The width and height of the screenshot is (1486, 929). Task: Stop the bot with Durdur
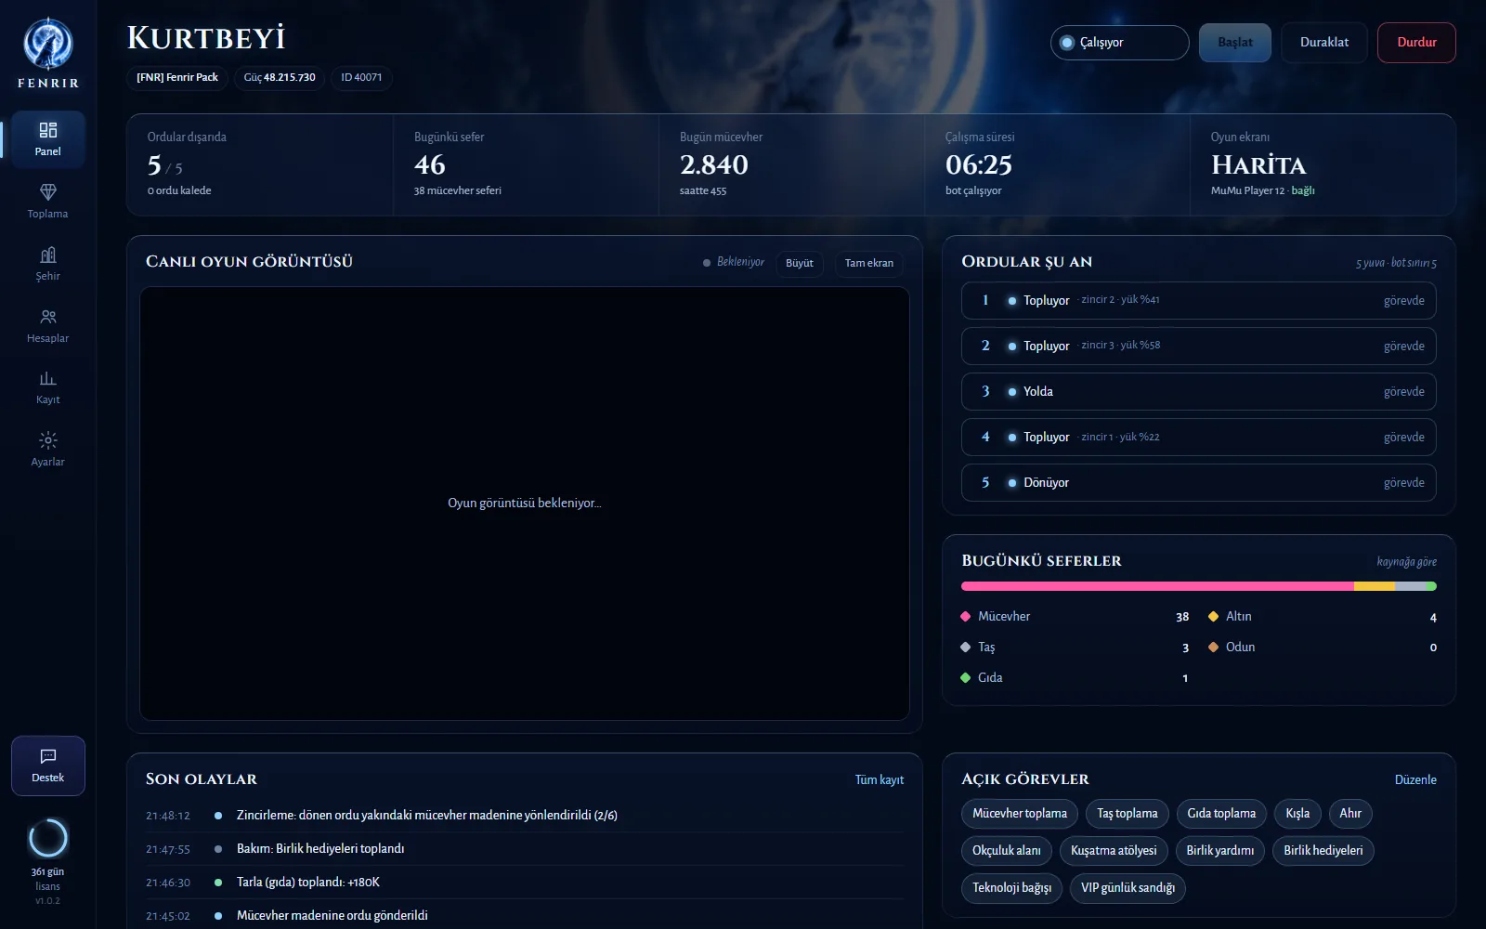click(1416, 43)
